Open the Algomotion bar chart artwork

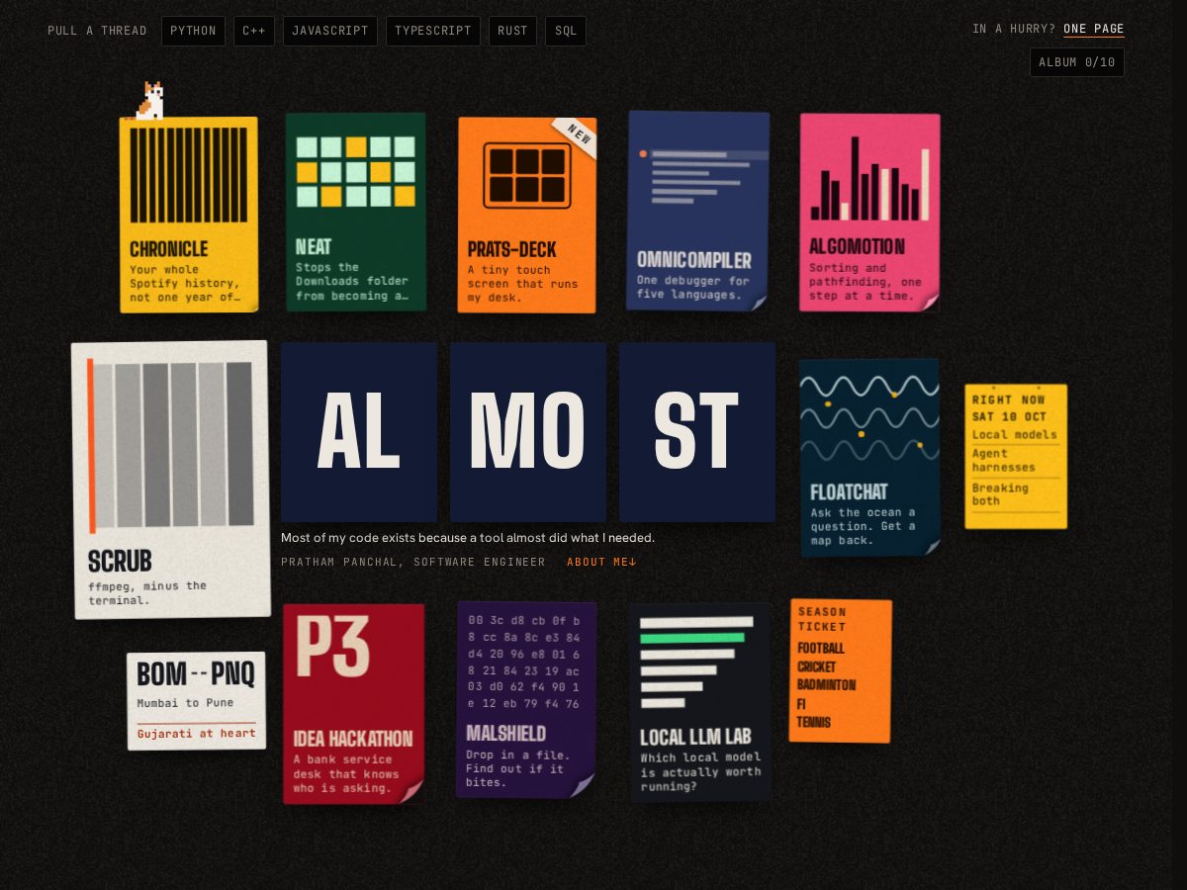tap(870, 178)
